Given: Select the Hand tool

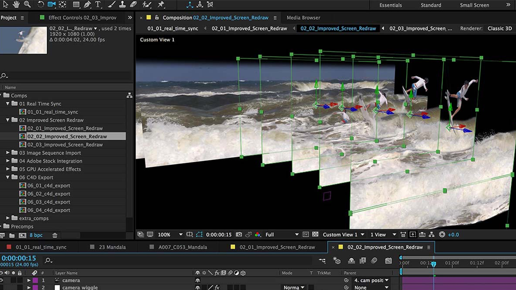Looking at the screenshot, I should coord(16,4).
